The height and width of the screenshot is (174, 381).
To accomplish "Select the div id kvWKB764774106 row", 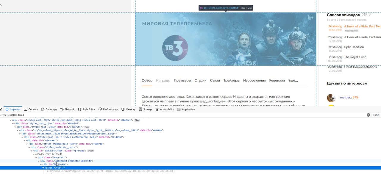I will 190,151.
